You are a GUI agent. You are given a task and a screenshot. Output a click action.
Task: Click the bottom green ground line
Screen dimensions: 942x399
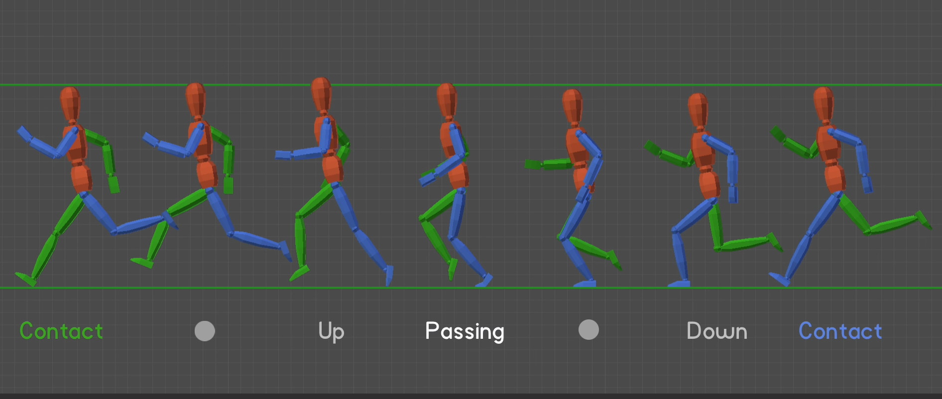498,288
